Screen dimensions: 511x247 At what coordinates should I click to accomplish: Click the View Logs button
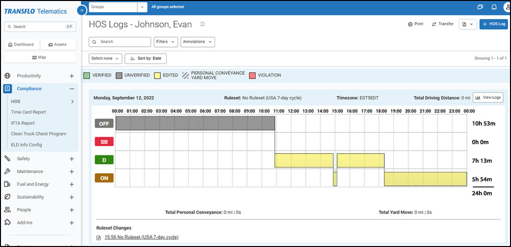[x=488, y=98]
